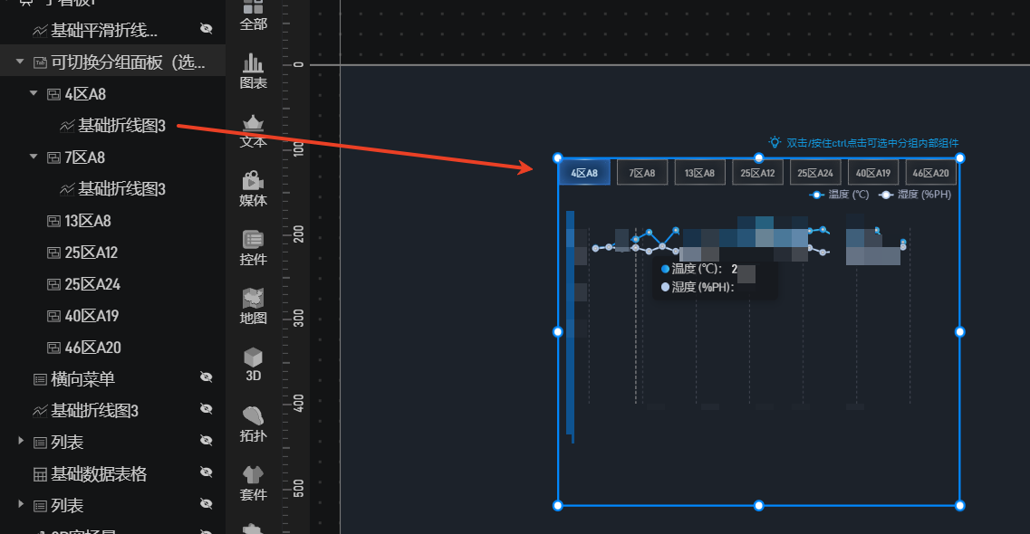Show the hidden 基础数据表格 layer
This screenshot has width=1030, height=534.
[x=206, y=472]
